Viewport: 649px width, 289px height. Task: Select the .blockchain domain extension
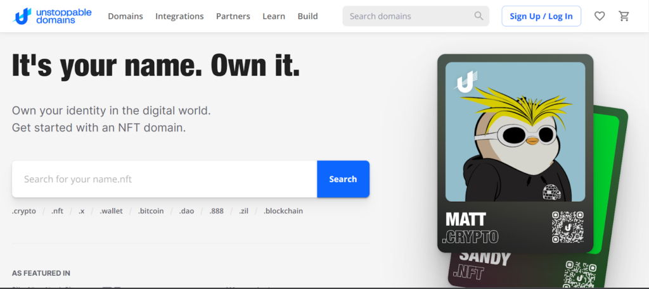point(283,211)
